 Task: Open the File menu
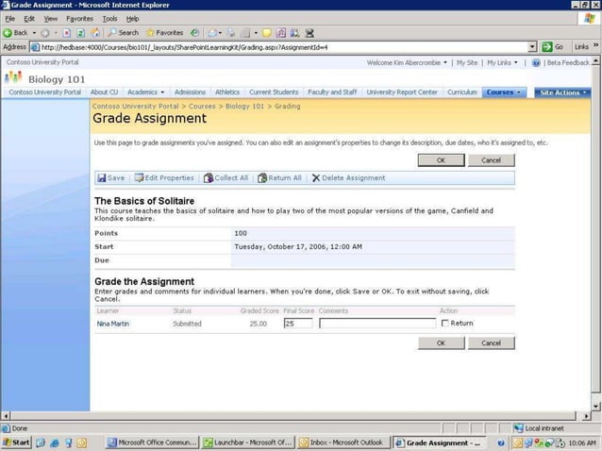(9, 19)
